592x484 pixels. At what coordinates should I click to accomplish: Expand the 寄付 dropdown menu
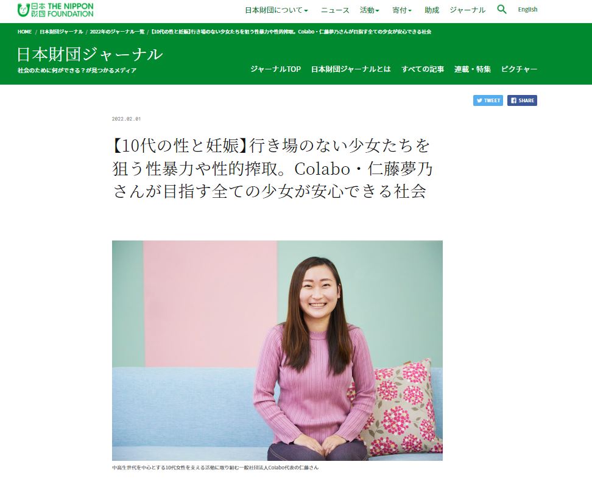[402, 10]
